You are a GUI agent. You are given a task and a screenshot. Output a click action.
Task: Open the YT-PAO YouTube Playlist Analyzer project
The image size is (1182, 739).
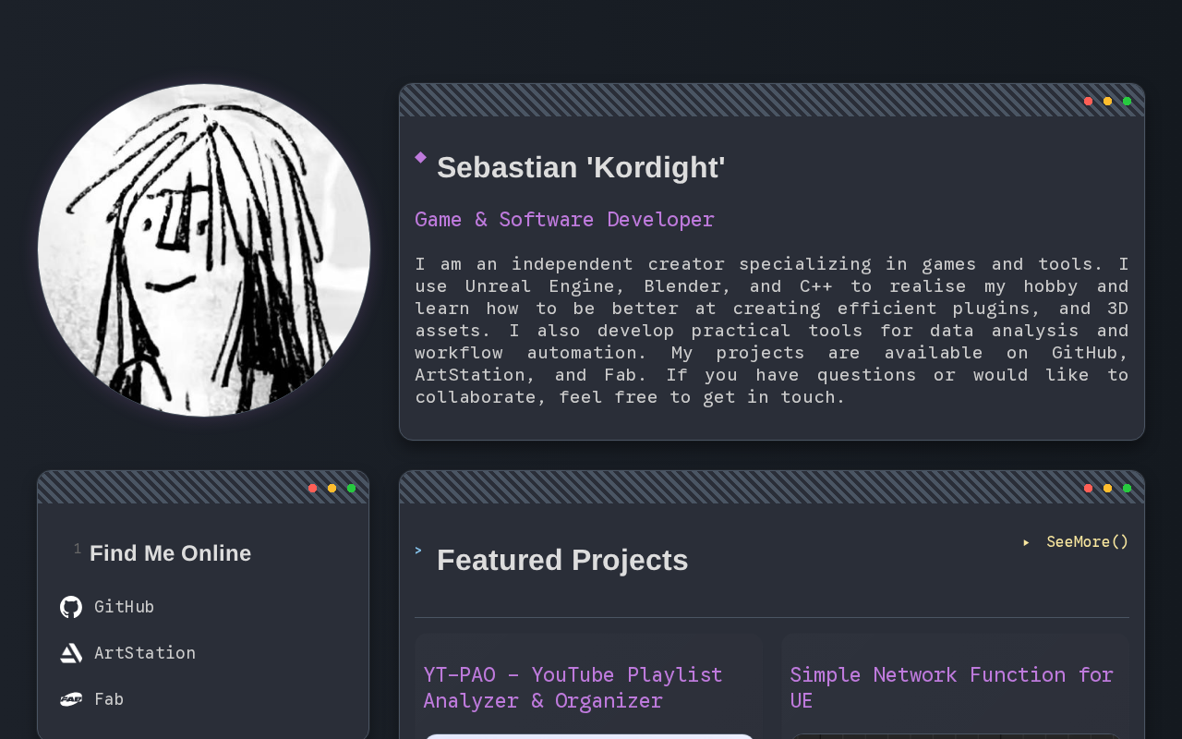(573, 687)
